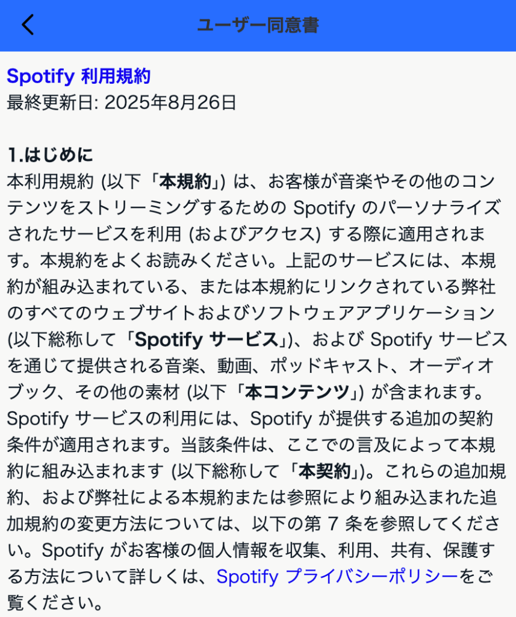
Task: Select the 1.はじめに section heading
Action: coord(51,155)
